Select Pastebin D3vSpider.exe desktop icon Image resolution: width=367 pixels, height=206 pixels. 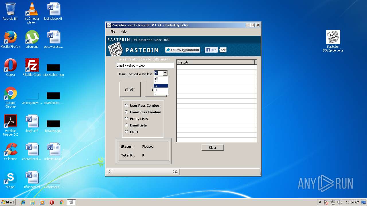[x=333, y=41]
